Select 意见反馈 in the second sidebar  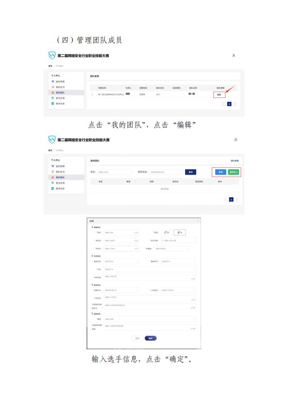click(60, 183)
